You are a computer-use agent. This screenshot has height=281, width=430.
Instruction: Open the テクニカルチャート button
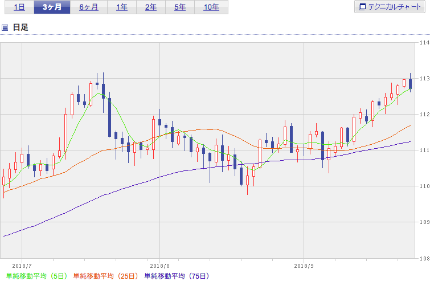[390, 7]
